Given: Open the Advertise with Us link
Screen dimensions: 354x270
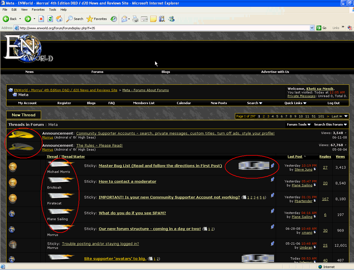Looking at the screenshot, I should coord(275,72).
